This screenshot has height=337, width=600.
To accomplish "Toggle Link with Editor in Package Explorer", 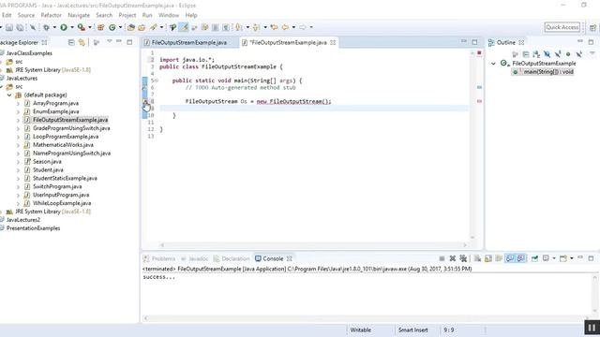I will point(82,42).
